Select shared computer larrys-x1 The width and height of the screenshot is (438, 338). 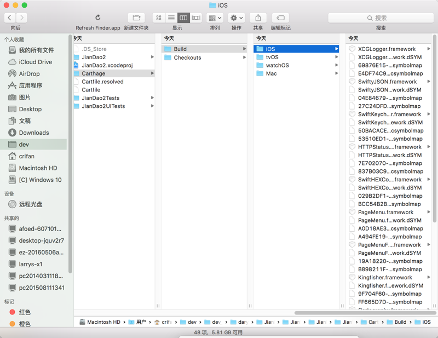pyautogui.click(x=33, y=264)
